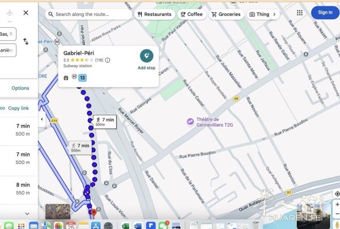Click the metro line 13 badge
The height and width of the screenshot is (229, 340).
pos(82,77)
